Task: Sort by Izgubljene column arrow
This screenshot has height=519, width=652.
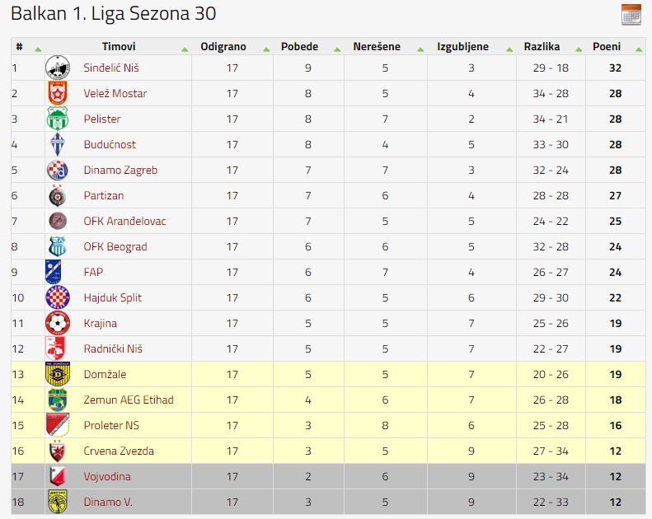Action: (509, 49)
